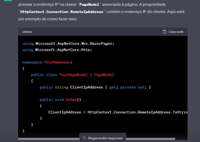Click the YourNamespace identifier
200x142 pixels.
[58, 62]
